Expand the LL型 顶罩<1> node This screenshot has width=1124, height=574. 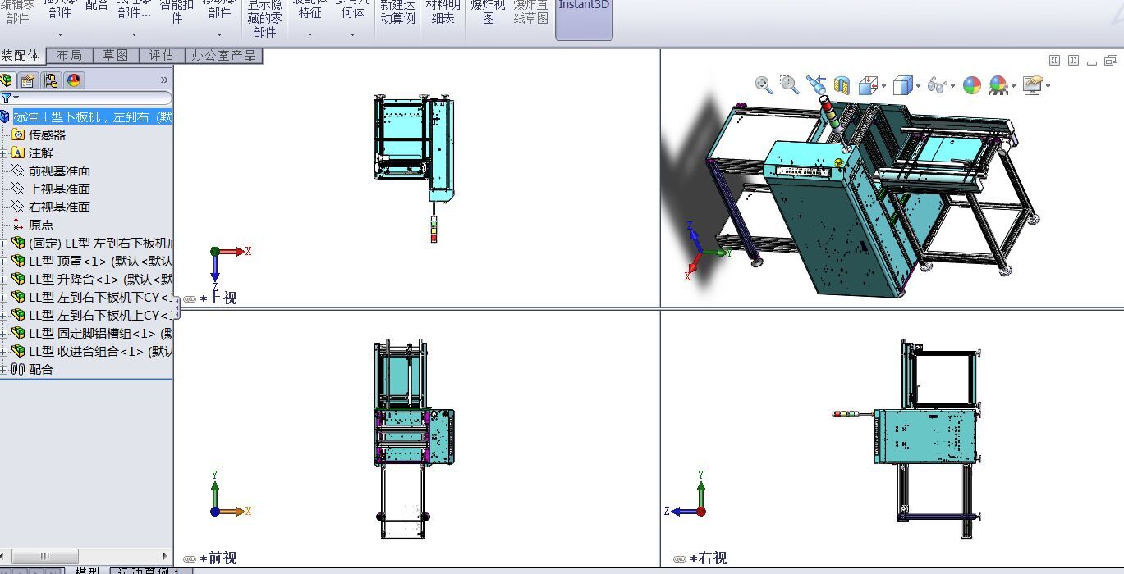(x=3, y=261)
